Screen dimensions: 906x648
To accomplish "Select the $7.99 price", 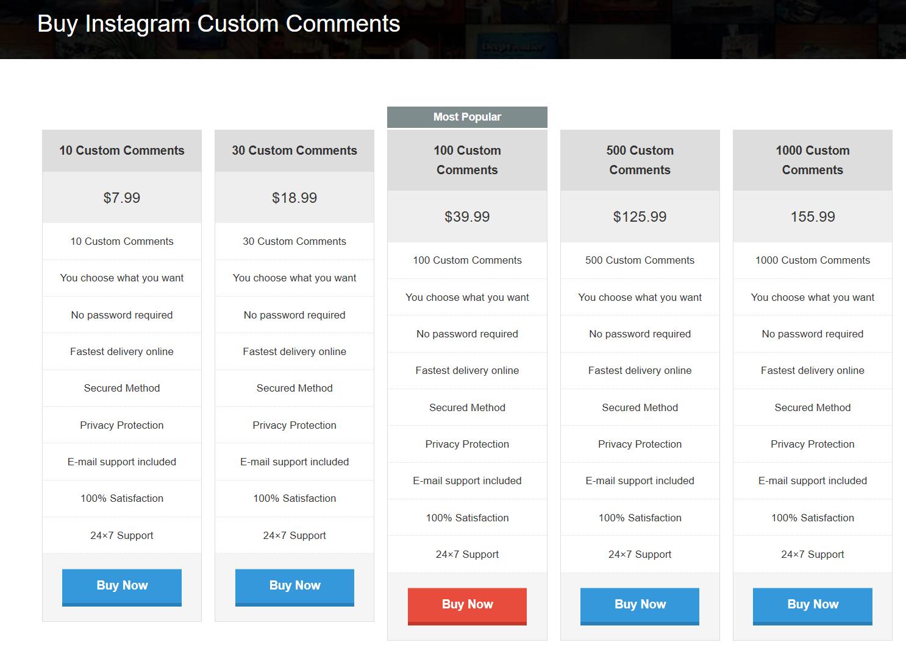I will 122,198.
